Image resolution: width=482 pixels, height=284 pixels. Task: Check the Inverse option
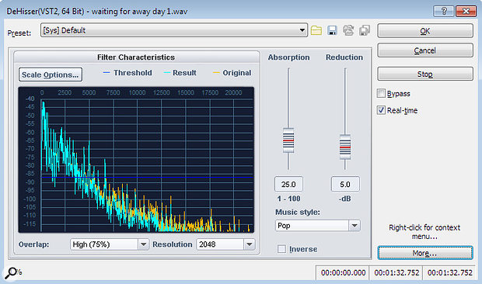[281, 249]
